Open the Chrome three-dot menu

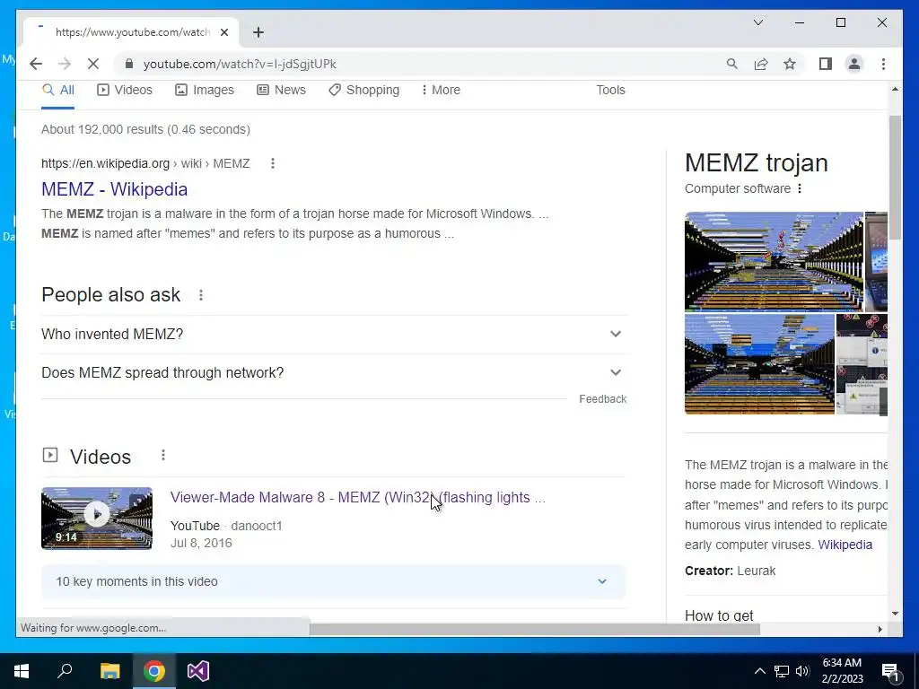(x=883, y=64)
